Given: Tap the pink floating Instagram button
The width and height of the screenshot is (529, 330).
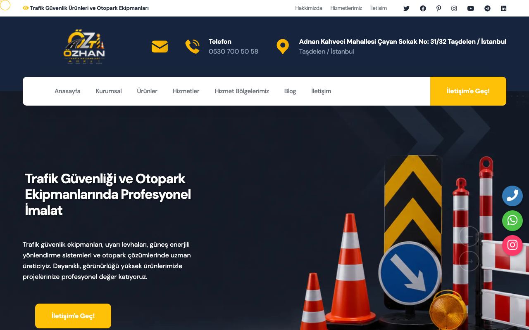Looking at the screenshot, I should 512,245.
